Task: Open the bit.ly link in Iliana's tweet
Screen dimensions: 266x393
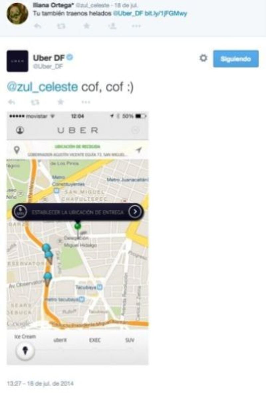Action: (x=166, y=13)
